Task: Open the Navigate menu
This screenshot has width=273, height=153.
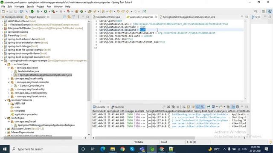Action: point(19,7)
